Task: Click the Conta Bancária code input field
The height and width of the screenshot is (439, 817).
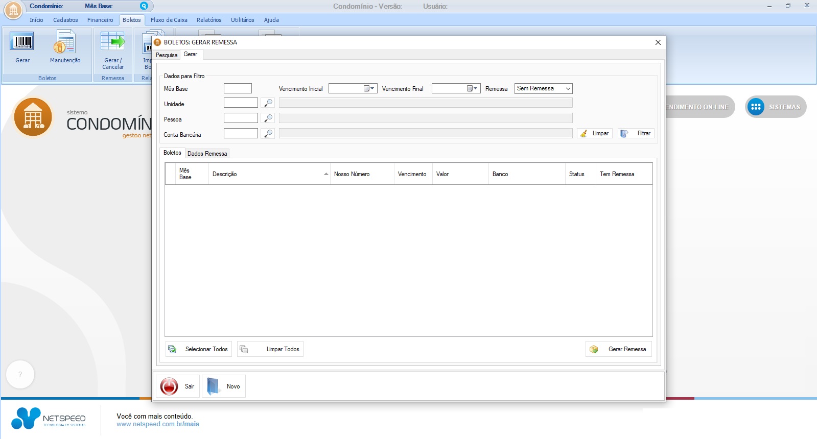Action: [x=241, y=134]
